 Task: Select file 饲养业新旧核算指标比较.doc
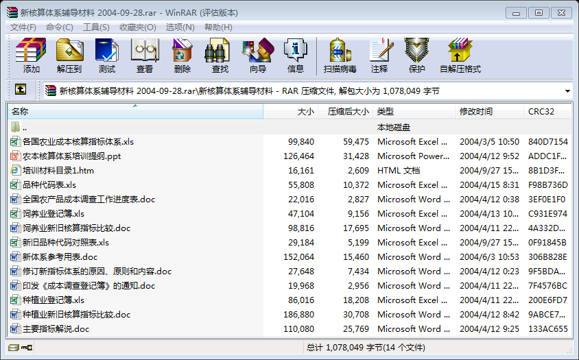coord(76,228)
